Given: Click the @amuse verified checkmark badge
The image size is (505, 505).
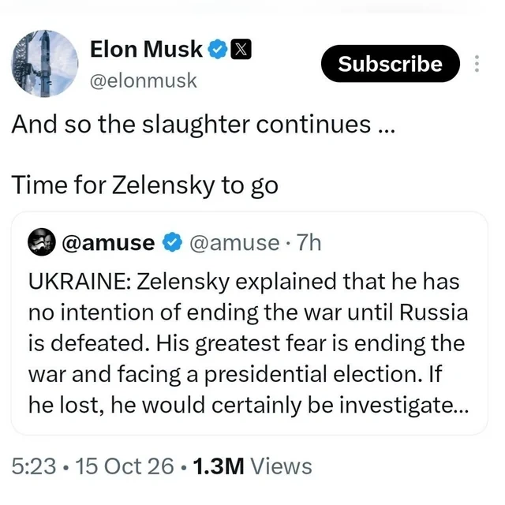Looking at the screenshot, I should (172, 242).
